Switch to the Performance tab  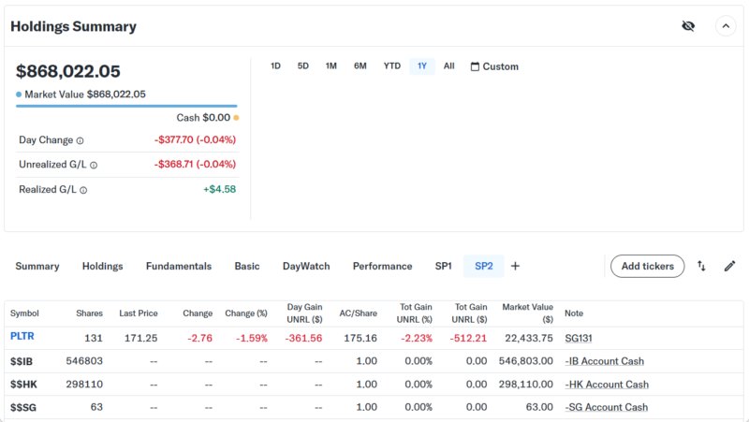tap(382, 267)
